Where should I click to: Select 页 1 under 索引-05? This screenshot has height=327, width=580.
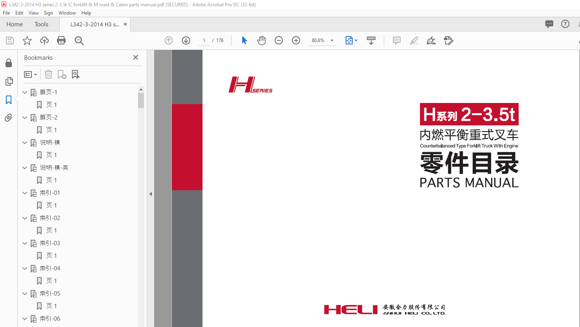52,306
